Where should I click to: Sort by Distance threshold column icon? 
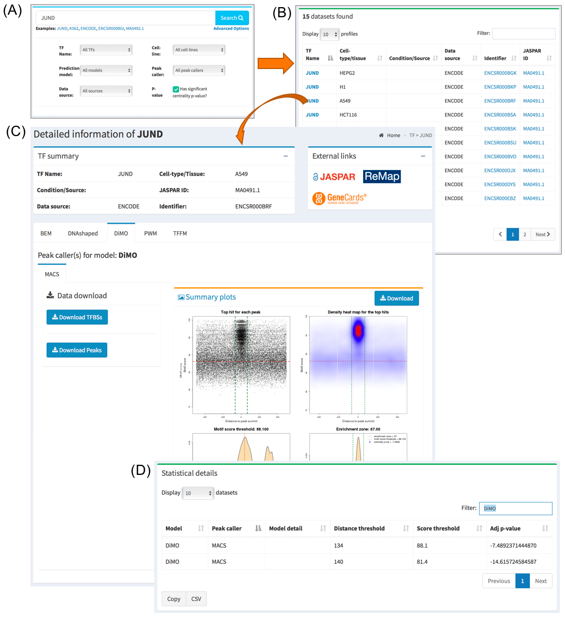406,529
